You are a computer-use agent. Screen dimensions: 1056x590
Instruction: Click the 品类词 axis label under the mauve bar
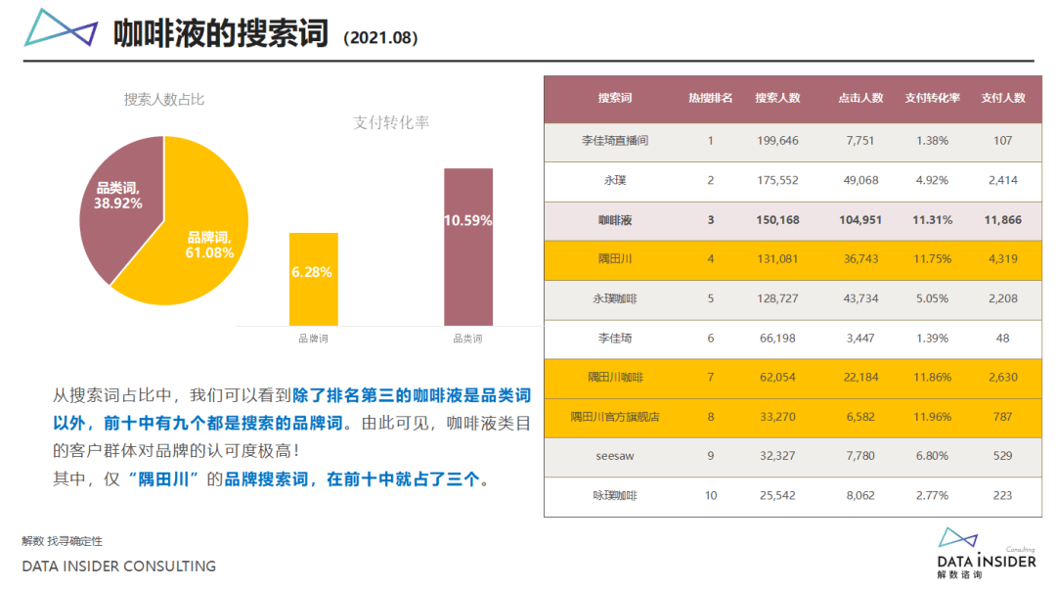coord(467,339)
